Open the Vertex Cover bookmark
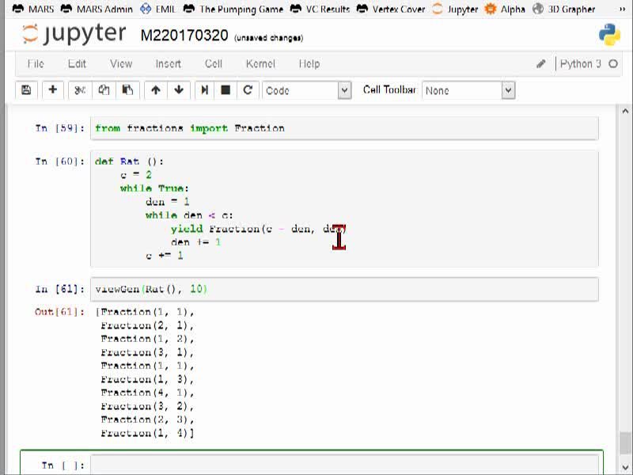The width and height of the screenshot is (633, 475). [x=391, y=9]
